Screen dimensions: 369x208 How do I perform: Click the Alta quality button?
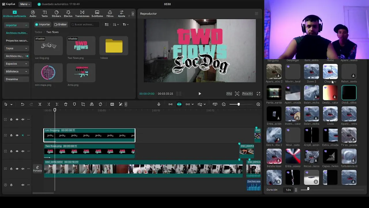pyautogui.click(x=229, y=94)
